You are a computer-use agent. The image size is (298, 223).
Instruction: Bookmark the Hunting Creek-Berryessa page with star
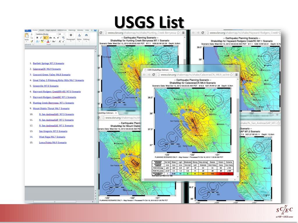(178, 33)
